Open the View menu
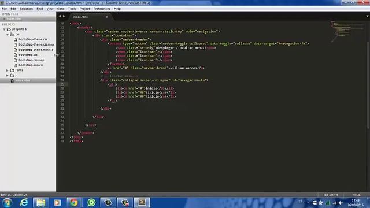Screen dimensions: 370x208 point(50,9)
